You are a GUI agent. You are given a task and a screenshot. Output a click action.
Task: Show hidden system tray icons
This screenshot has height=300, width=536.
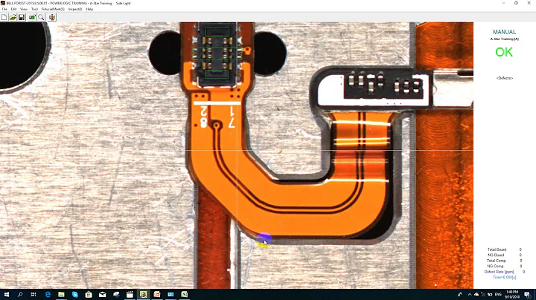tap(470, 294)
